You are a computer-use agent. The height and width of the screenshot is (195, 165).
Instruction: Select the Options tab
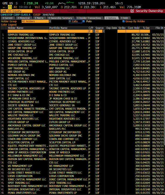[x=111, y=18]
